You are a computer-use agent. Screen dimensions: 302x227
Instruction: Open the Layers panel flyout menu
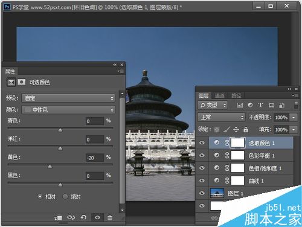pyautogui.click(x=295, y=95)
